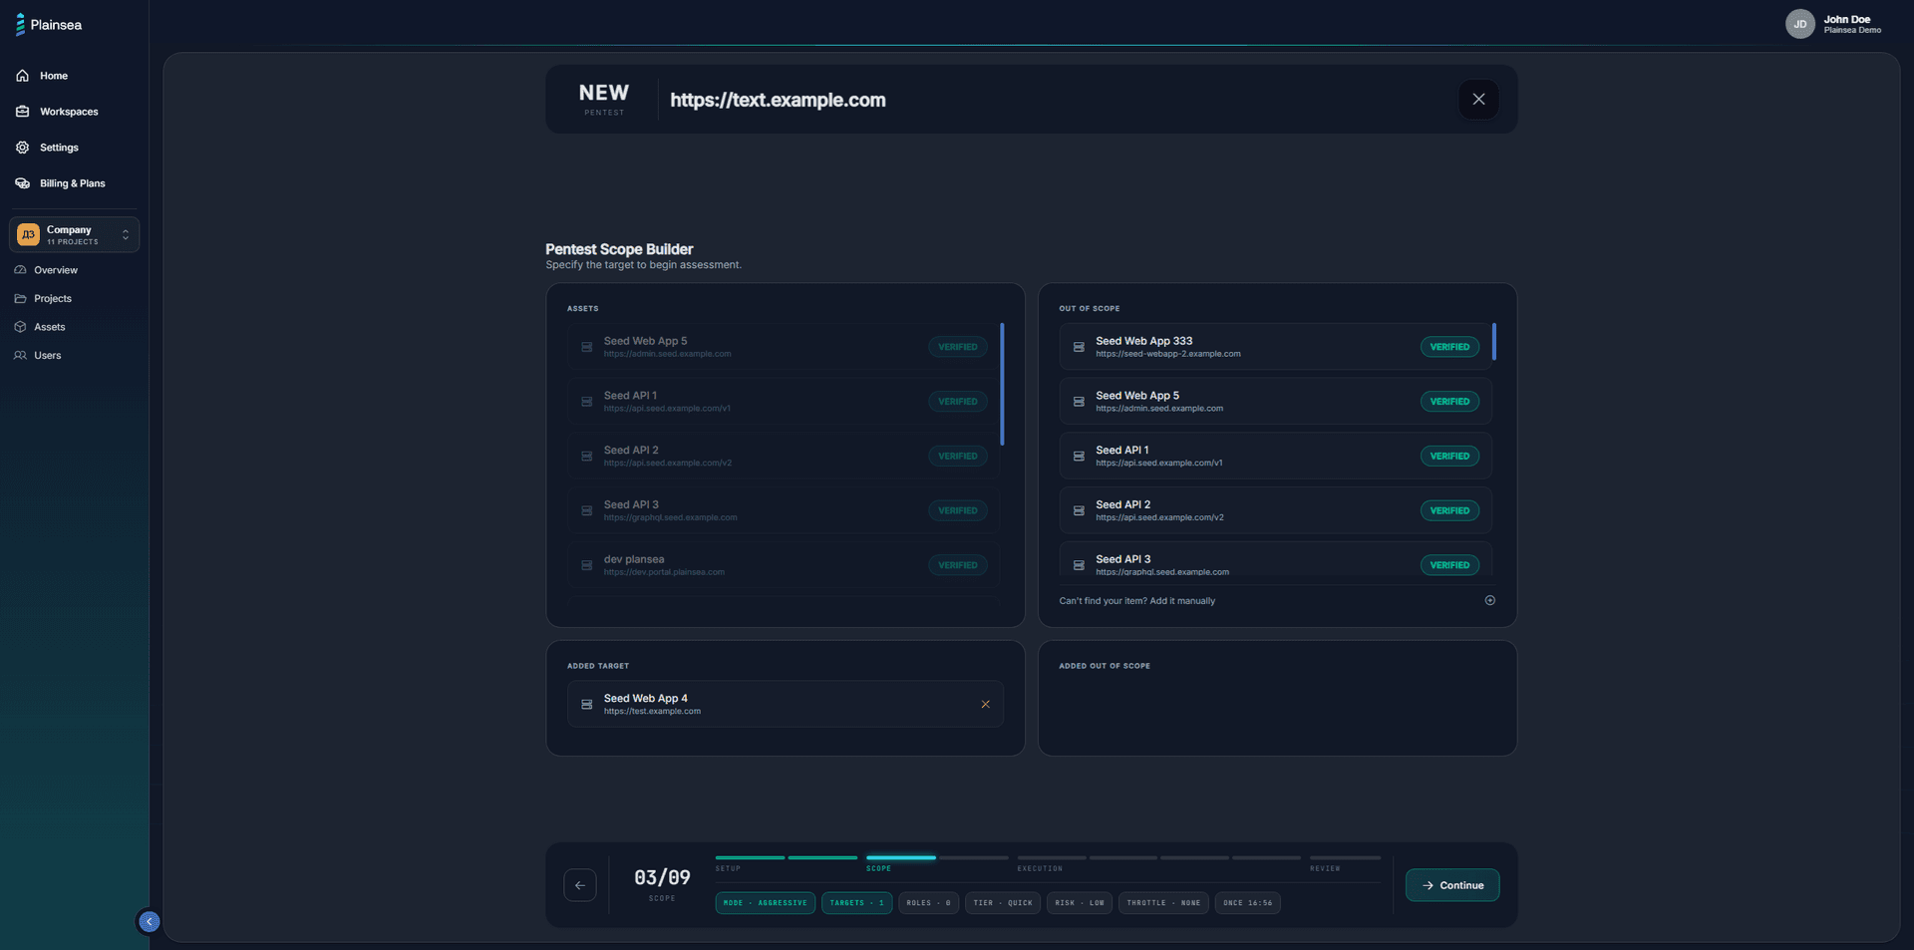Click the Workspaces briefcase icon
The image size is (1914, 950).
pos(22,112)
